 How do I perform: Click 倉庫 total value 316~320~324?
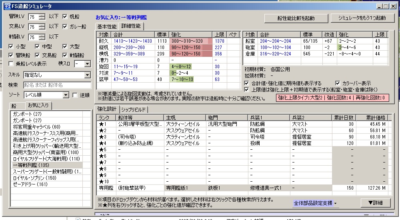pyautogui.click(x=276, y=54)
